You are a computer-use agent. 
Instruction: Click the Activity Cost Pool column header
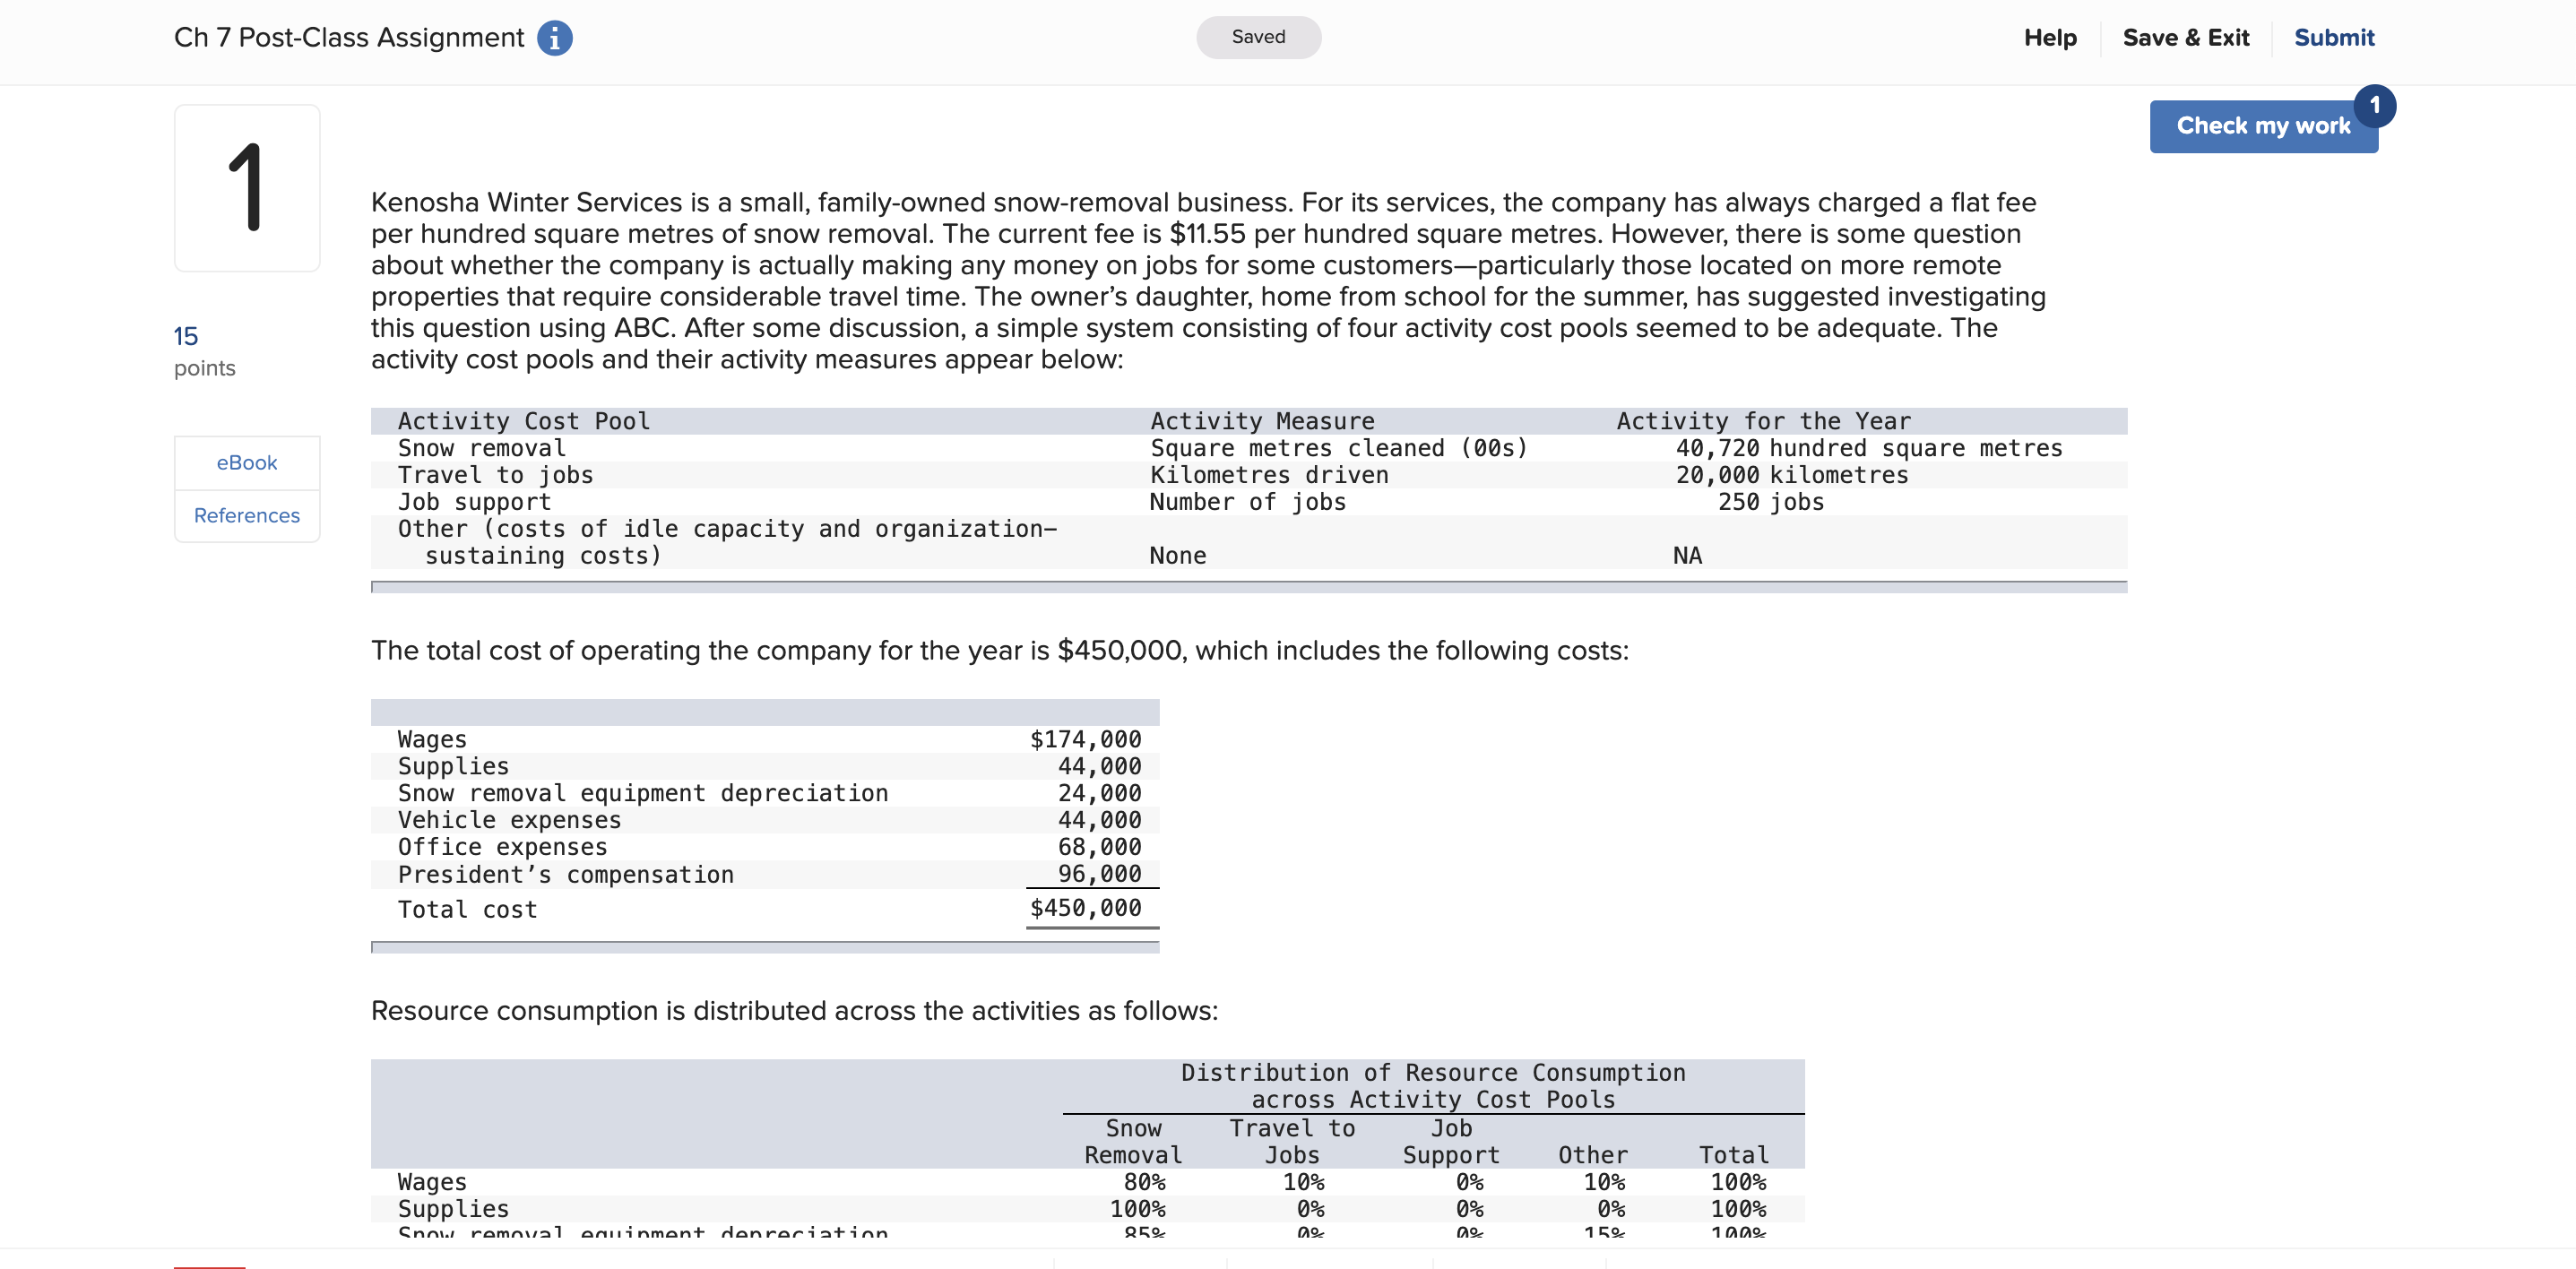point(523,421)
